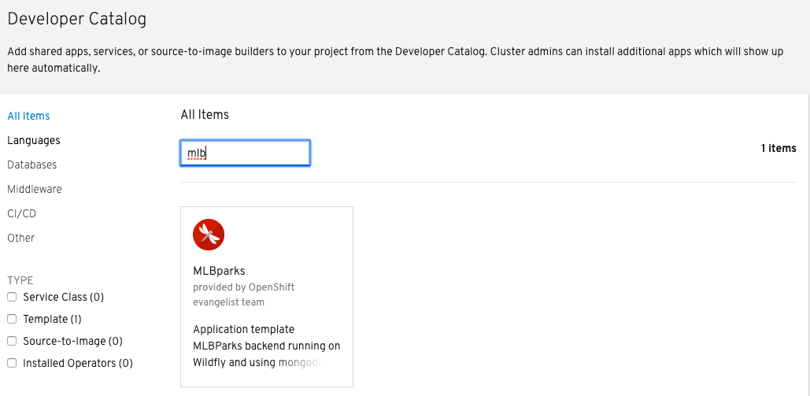Click the MLBparks red dragonfly icon
Viewport: 810px width, 396px height.
point(208,235)
